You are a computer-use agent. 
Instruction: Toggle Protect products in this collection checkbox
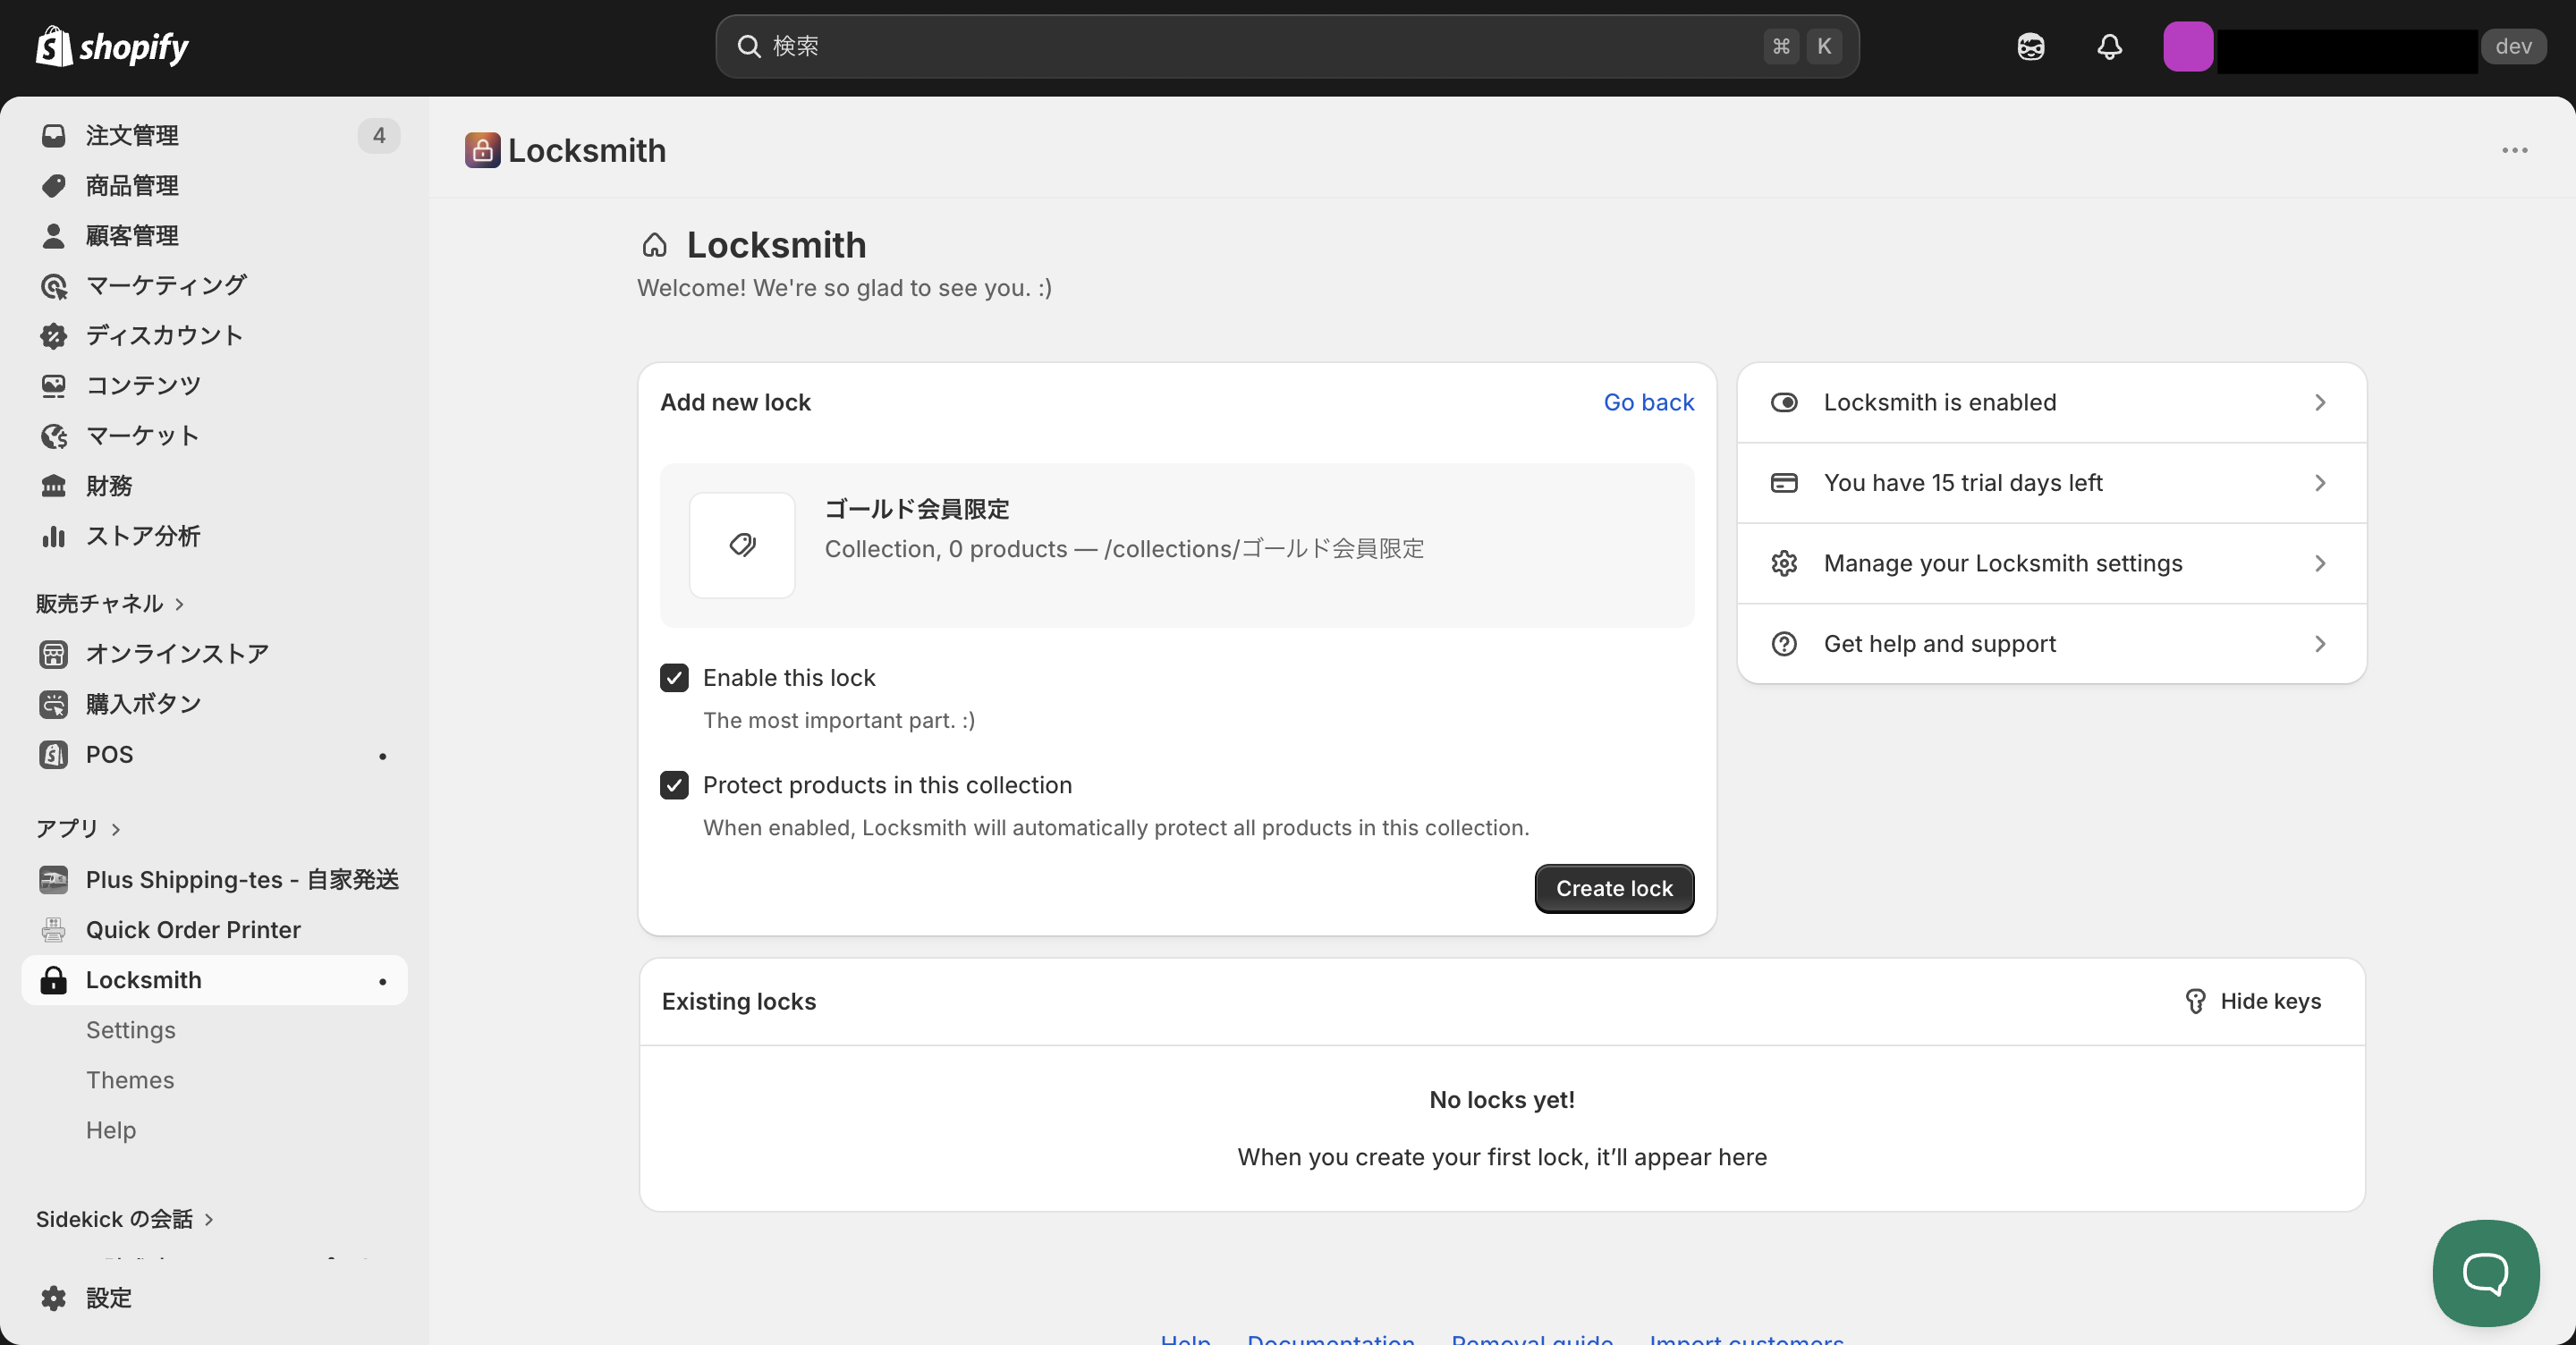pyautogui.click(x=674, y=785)
